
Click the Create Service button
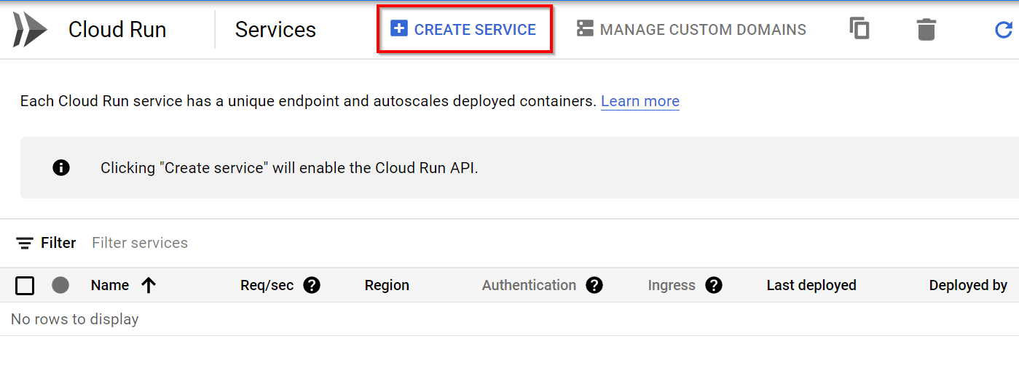[464, 29]
